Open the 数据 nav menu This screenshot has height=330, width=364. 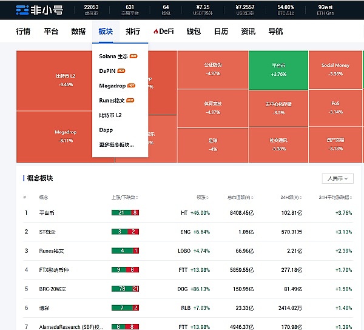(78, 32)
